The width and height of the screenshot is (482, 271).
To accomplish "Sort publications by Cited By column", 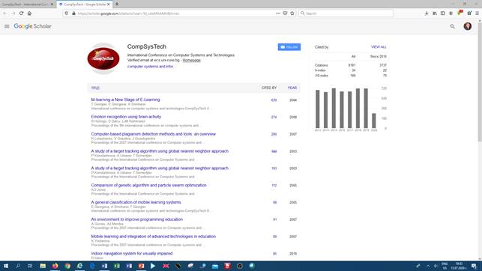I will [269, 88].
